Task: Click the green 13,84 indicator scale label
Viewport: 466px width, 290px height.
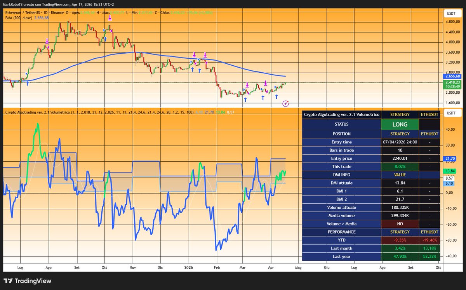Action: pyautogui.click(x=450, y=171)
